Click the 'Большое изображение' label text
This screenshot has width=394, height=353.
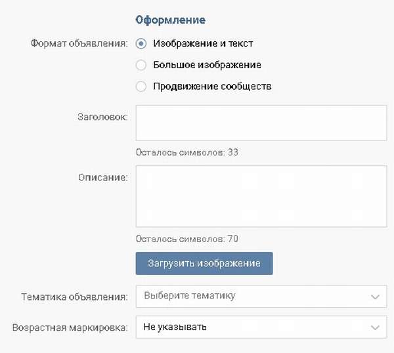point(207,65)
